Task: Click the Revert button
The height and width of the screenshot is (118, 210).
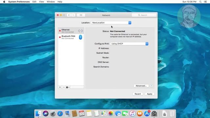Action: pyautogui.click(x=138, y=94)
